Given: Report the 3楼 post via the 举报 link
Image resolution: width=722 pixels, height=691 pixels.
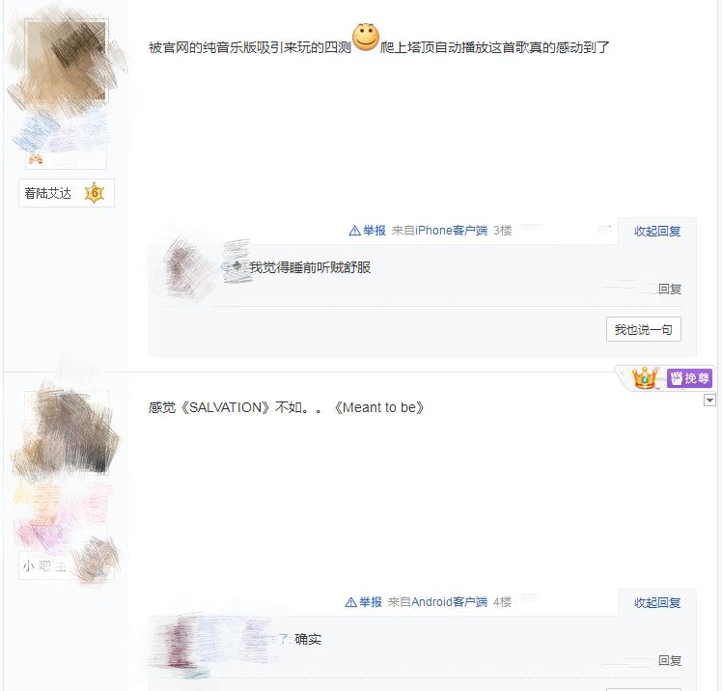Looking at the screenshot, I should tap(374, 231).
